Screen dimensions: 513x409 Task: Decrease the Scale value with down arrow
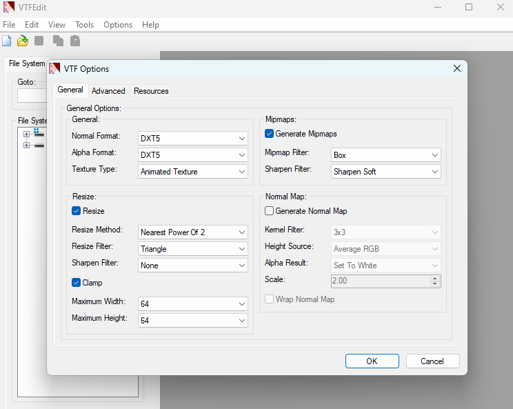coord(435,284)
